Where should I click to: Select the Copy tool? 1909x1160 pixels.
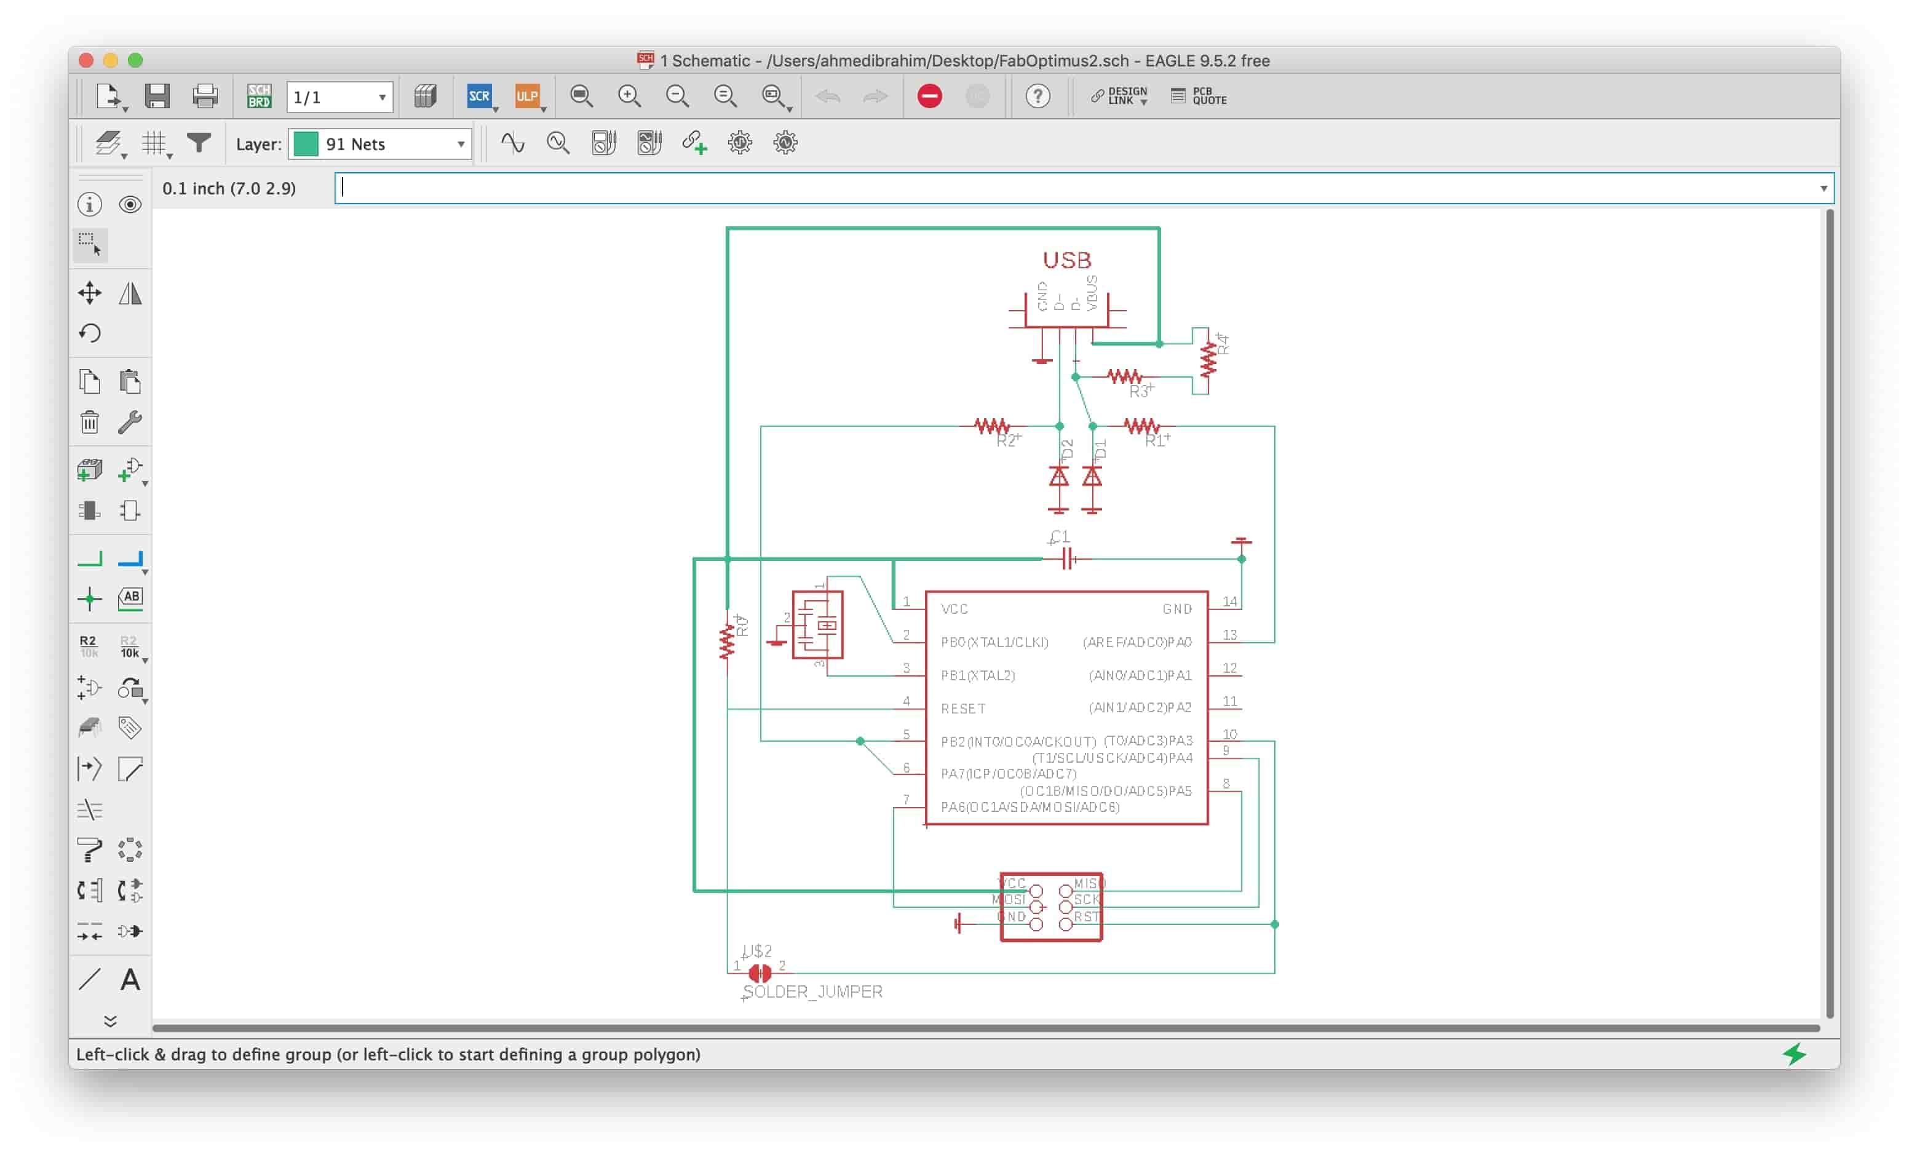pos(90,381)
